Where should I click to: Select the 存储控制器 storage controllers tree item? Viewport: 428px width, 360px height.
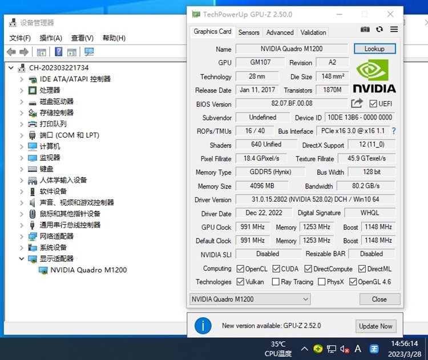(56, 113)
